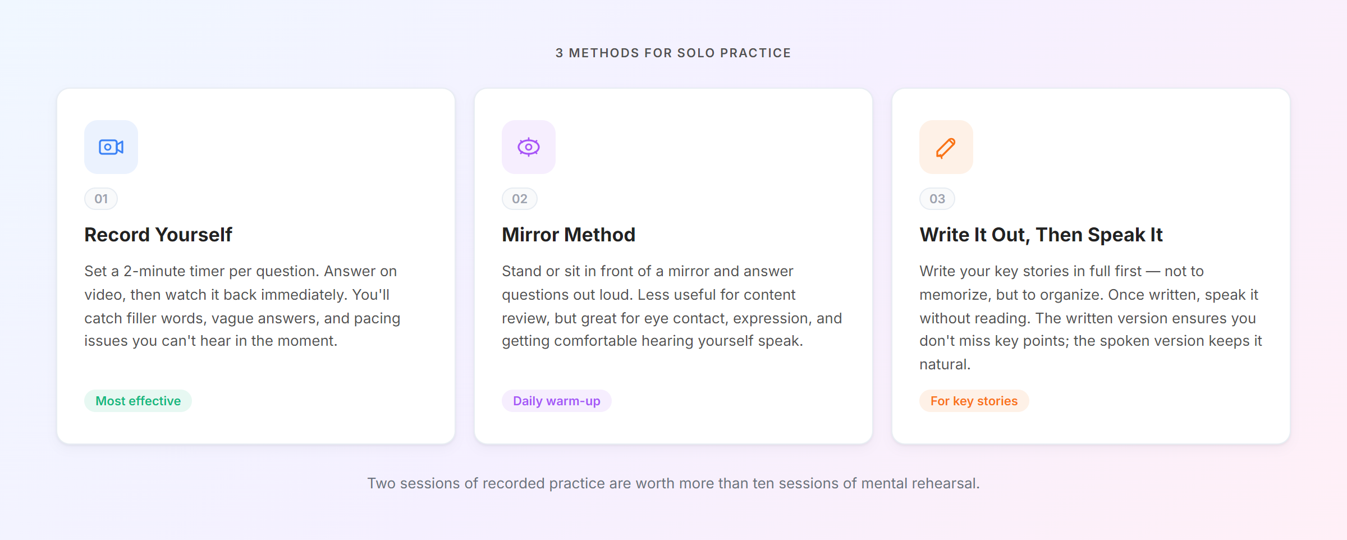Click the Most effective tag
This screenshot has width=1347, height=540.
pyautogui.click(x=138, y=401)
